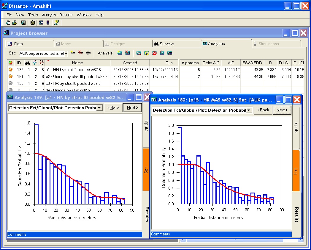Sort the results by the Delta AIC column
The image size is (311, 250).
pyautogui.click(x=211, y=63)
